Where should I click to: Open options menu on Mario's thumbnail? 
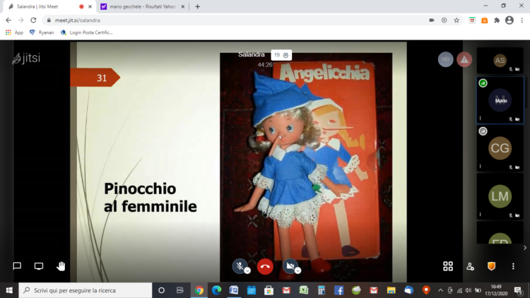(481, 118)
